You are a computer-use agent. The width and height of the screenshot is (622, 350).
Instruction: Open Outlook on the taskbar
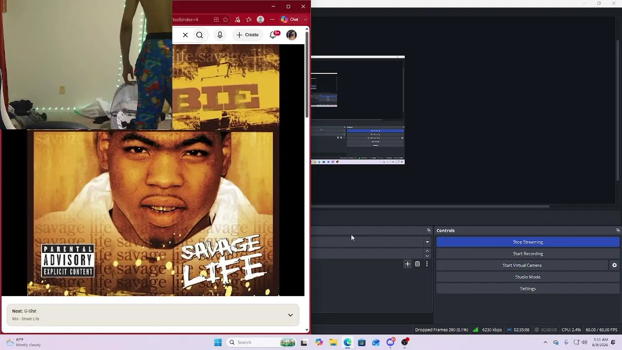pos(376,342)
